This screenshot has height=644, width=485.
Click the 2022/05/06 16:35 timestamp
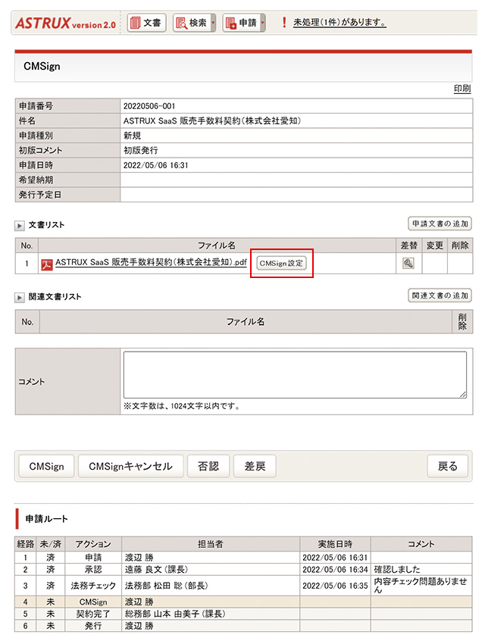tap(335, 586)
